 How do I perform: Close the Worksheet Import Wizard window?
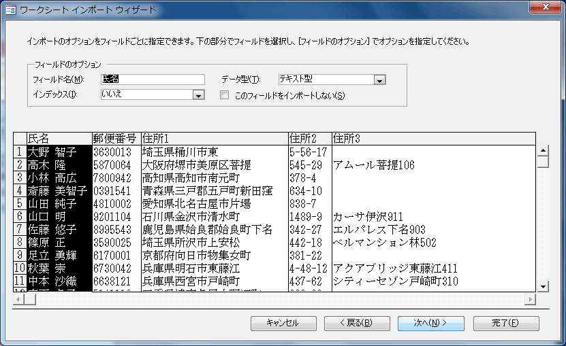coord(546,7)
